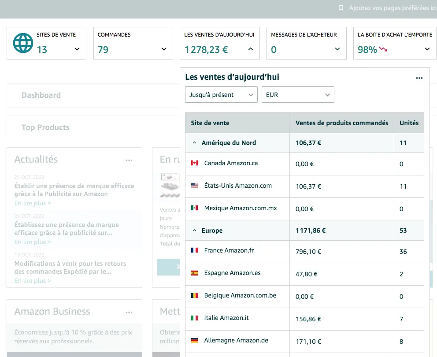
Task: Click the France flag icon
Action: click(194, 250)
